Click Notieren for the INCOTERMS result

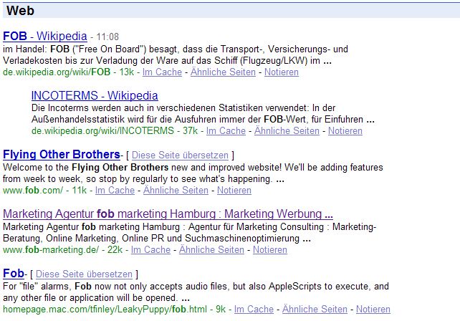(x=345, y=130)
